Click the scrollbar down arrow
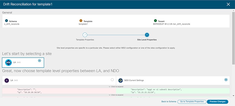The image size is (235, 106). click(233, 95)
